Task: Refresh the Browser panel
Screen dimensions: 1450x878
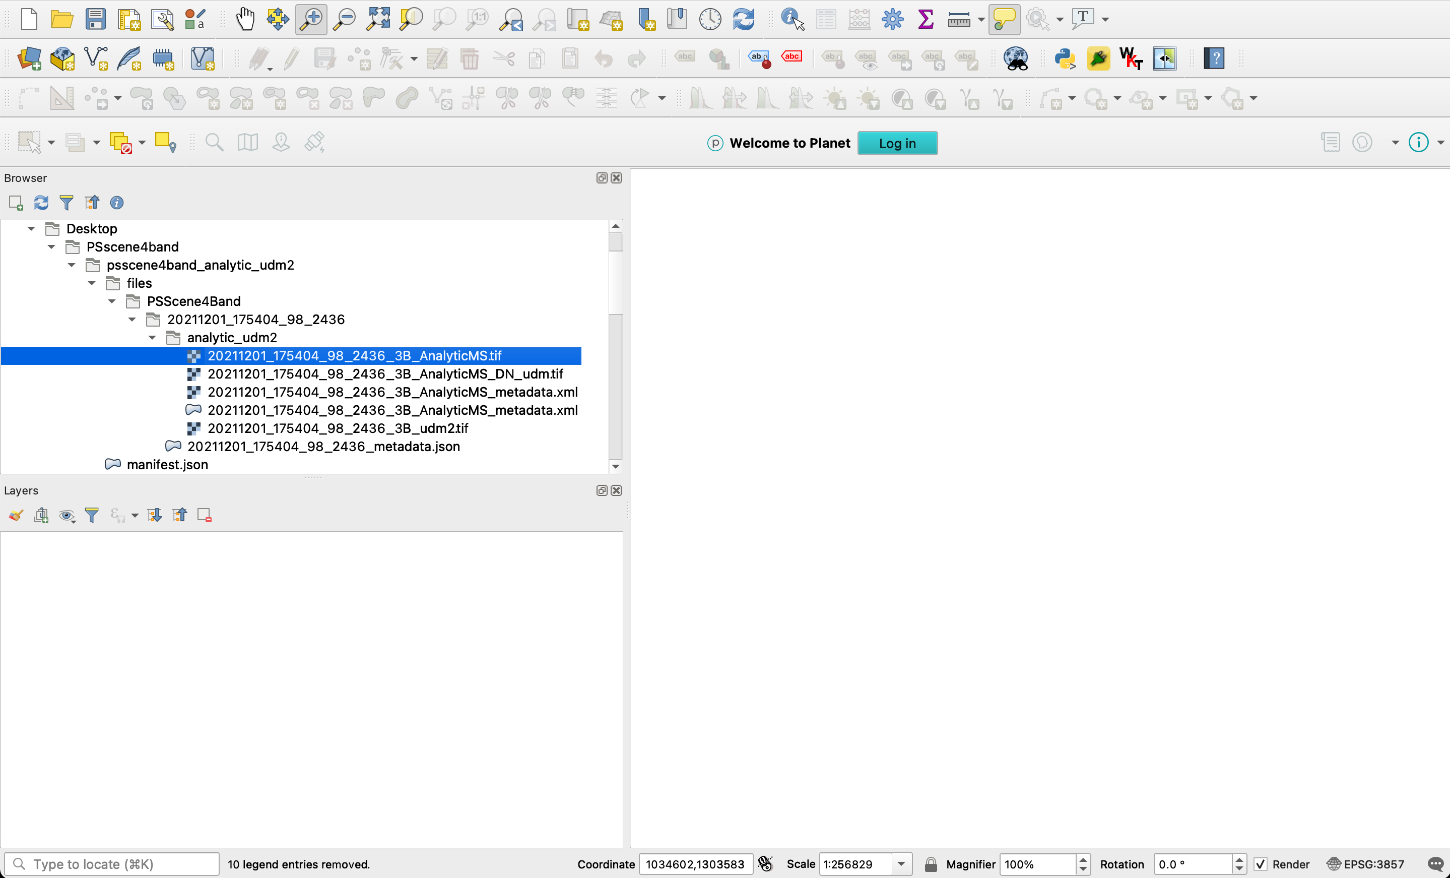Action: pyautogui.click(x=41, y=203)
